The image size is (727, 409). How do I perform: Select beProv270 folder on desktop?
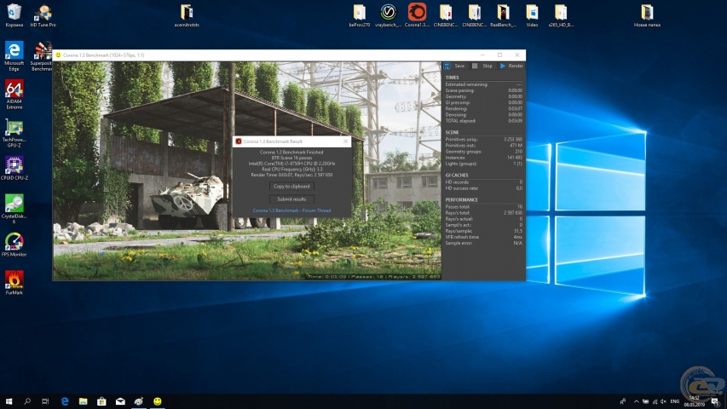(x=360, y=15)
